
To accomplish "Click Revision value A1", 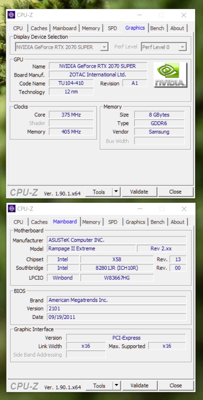I will (x=135, y=83).
